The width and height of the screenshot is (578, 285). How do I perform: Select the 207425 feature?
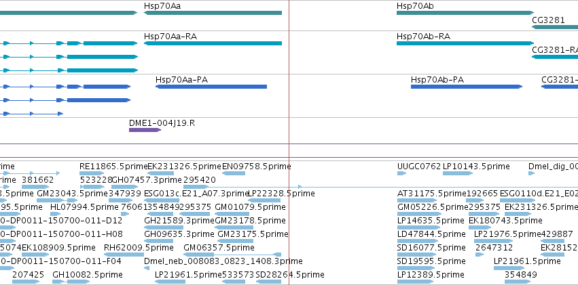(x=26, y=282)
